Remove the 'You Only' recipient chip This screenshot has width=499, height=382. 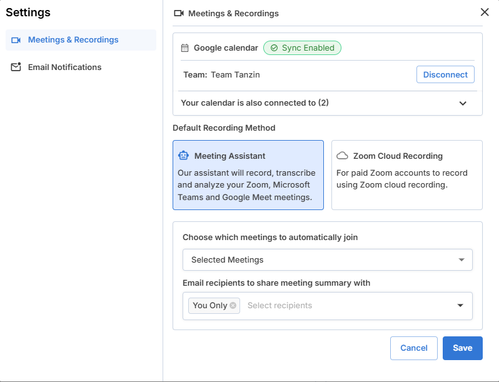(233, 305)
